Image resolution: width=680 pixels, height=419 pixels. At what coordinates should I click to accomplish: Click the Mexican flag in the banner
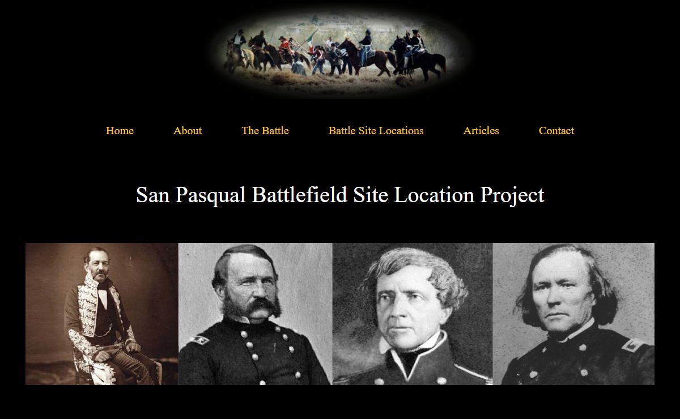pyautogui.click(x=311, y=42)
